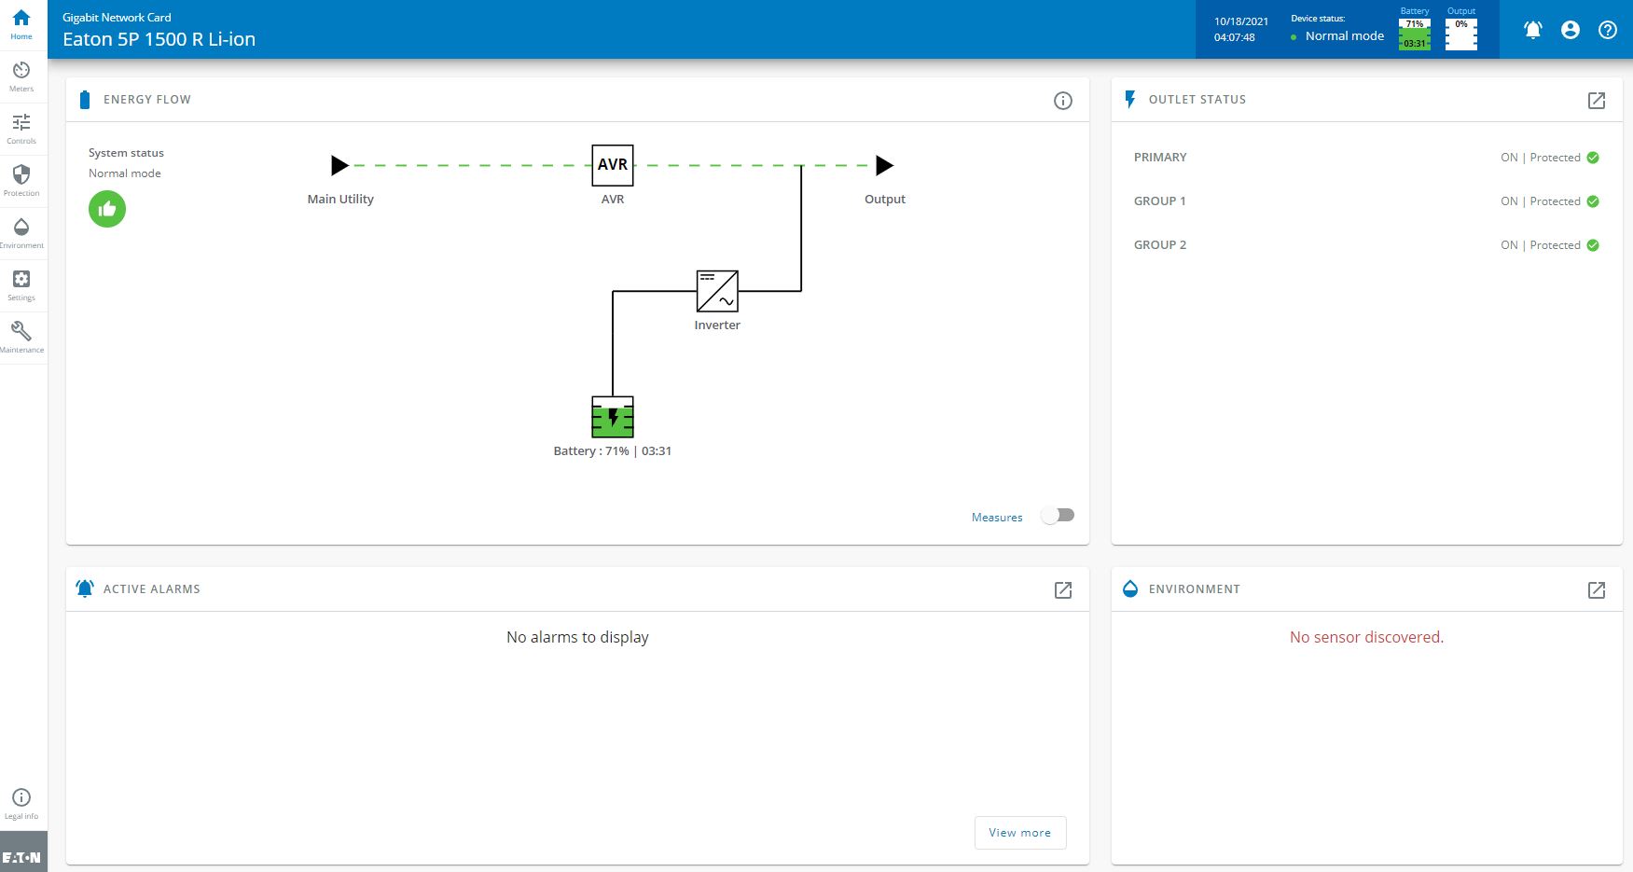Click the Inverter symbol in diagram
The height and width of the screenshot is (872, 1633).
717,291
